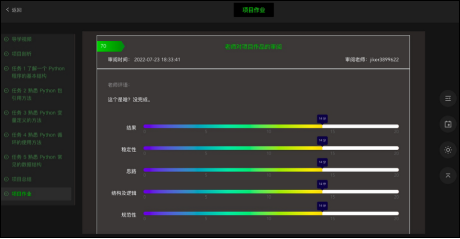The width and height of the screenshot is (460, 239).
Task: Click check icon beside 任务 1
Action: 6,68
